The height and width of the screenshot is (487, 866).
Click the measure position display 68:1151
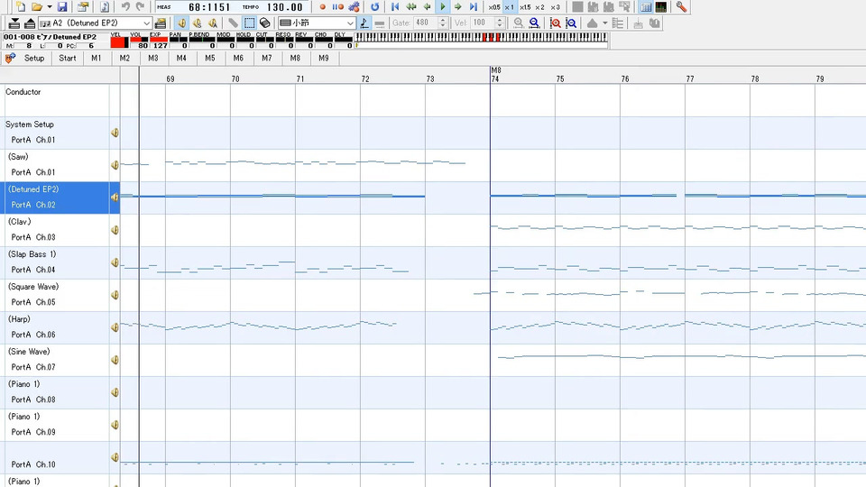(x=208, y=7)
